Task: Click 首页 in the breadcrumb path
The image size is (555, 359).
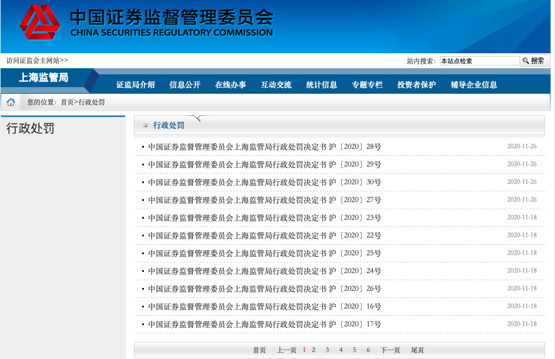Action: click(67, 103)
